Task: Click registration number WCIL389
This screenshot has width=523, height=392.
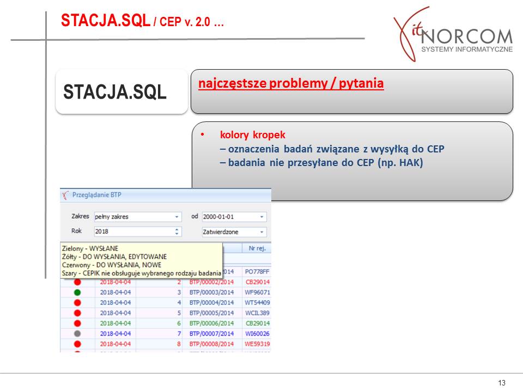Action: tap(257, 313)
